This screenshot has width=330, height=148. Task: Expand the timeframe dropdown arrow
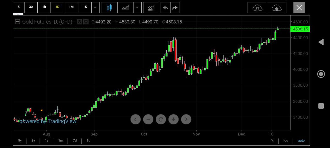coord(95,7)
